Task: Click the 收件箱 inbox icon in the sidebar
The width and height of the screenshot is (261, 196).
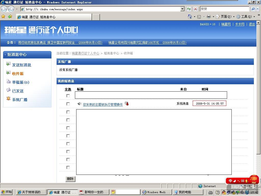Action: 8,72
